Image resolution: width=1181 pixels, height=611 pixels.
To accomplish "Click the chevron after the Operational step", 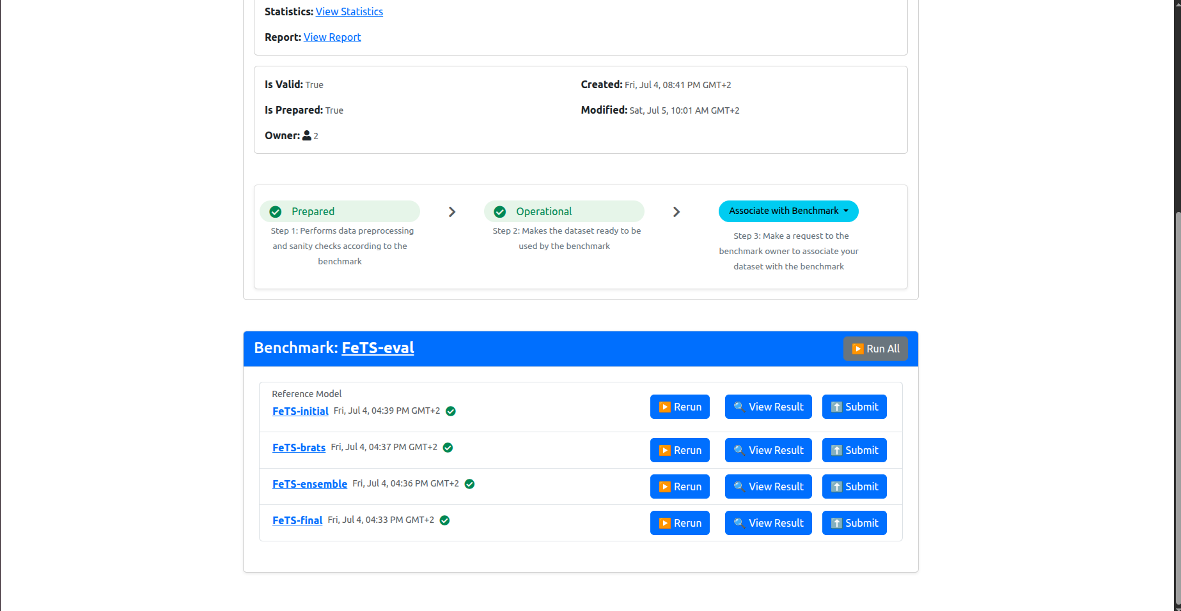I will click(x=677, y=211).
